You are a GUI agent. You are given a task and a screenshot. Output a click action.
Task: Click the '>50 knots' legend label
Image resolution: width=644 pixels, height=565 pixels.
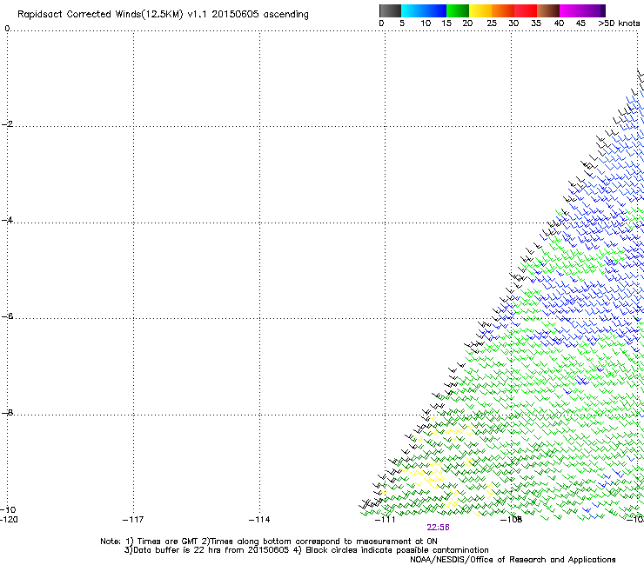[x=619, y=23]
